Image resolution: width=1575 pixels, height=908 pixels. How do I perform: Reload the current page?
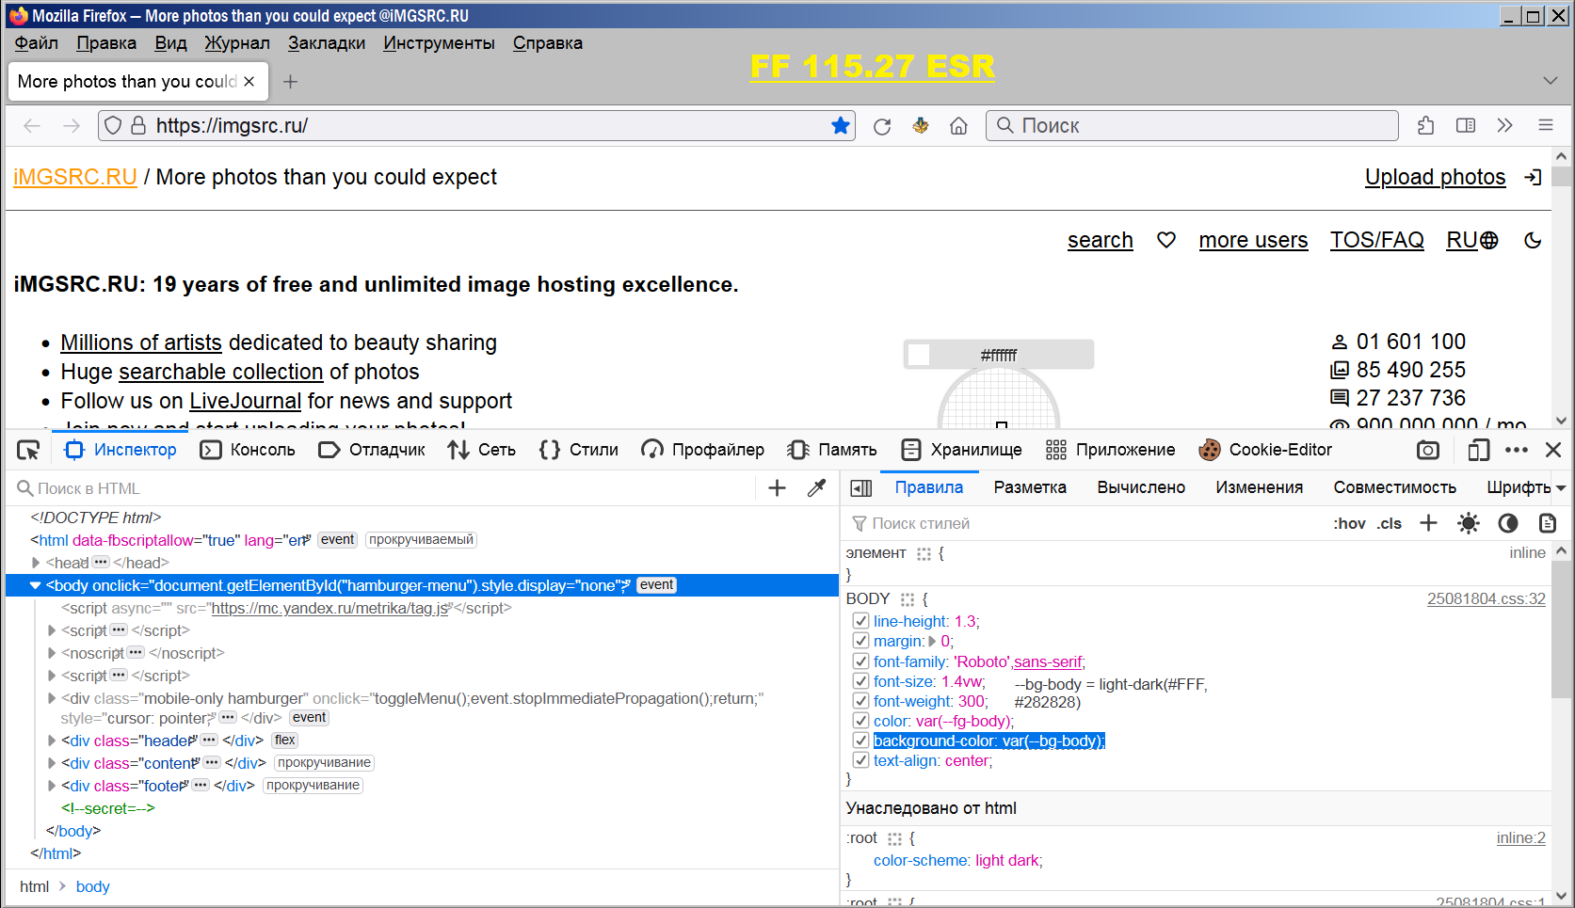coord(882,126)
